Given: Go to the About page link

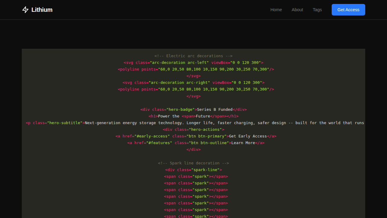Looking at the screenshot, I should [297, 10].
